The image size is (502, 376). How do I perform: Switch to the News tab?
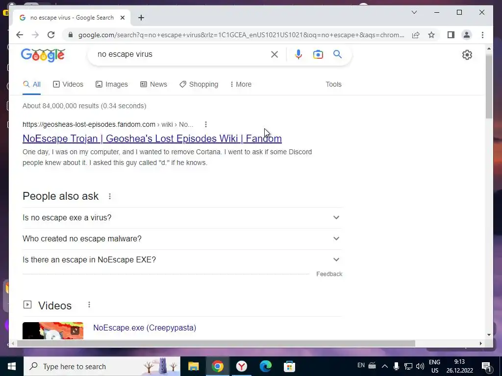tap(153, 84)
